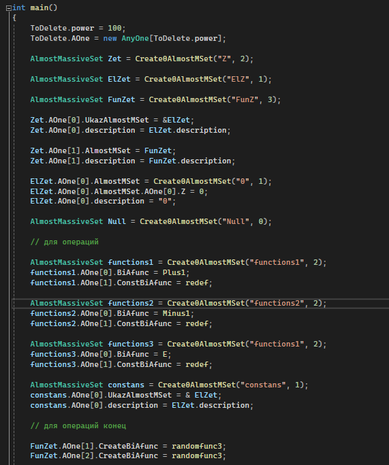Click the main function name

coord(39,7)
